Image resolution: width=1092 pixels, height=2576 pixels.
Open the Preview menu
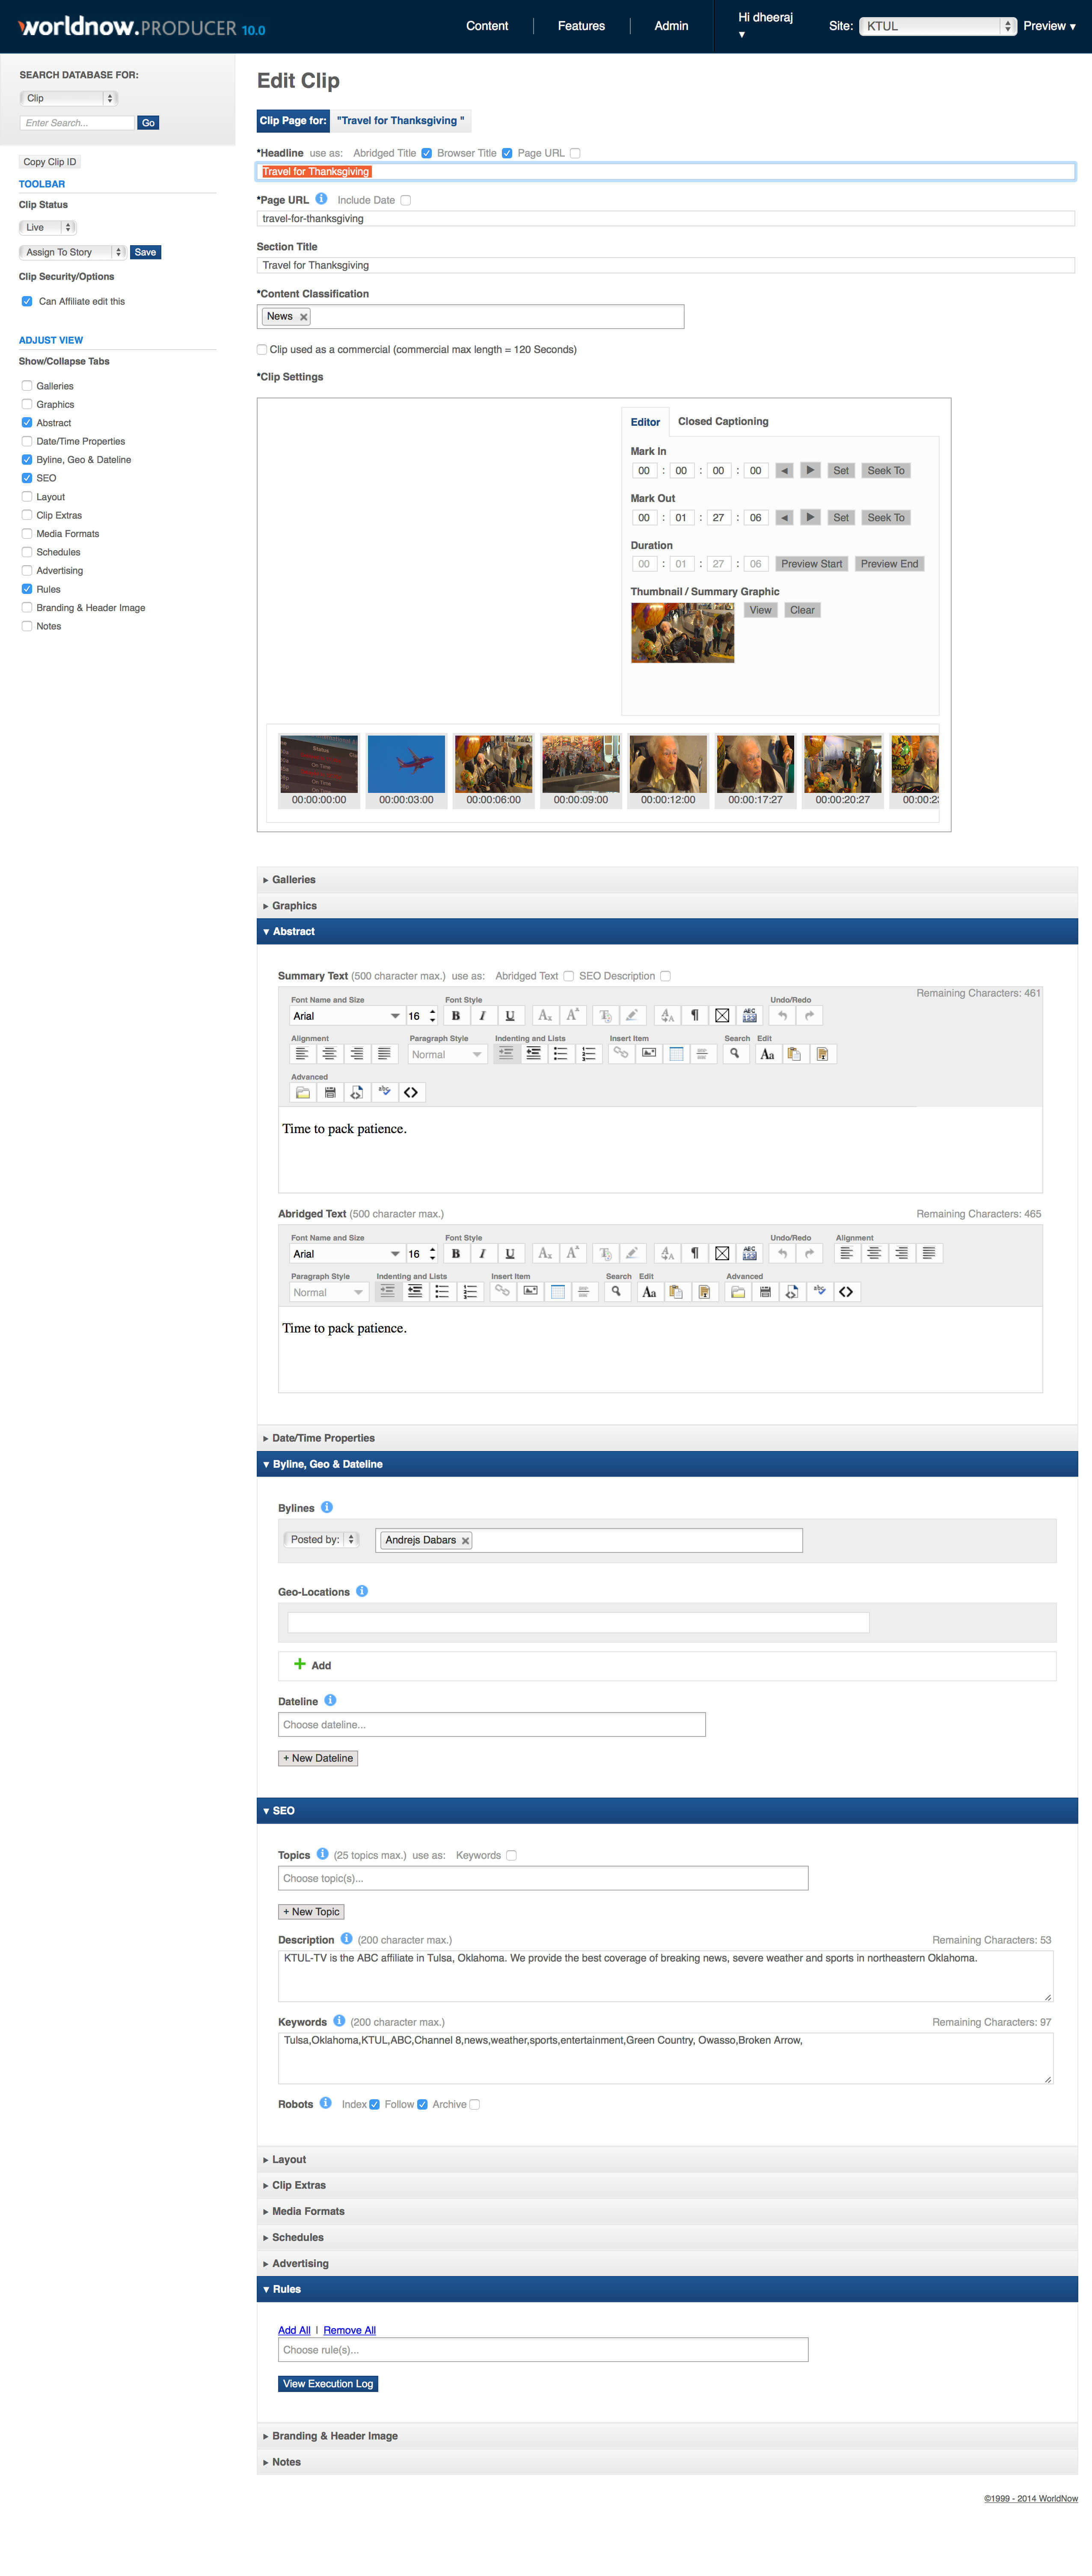tap(1049, 26)
